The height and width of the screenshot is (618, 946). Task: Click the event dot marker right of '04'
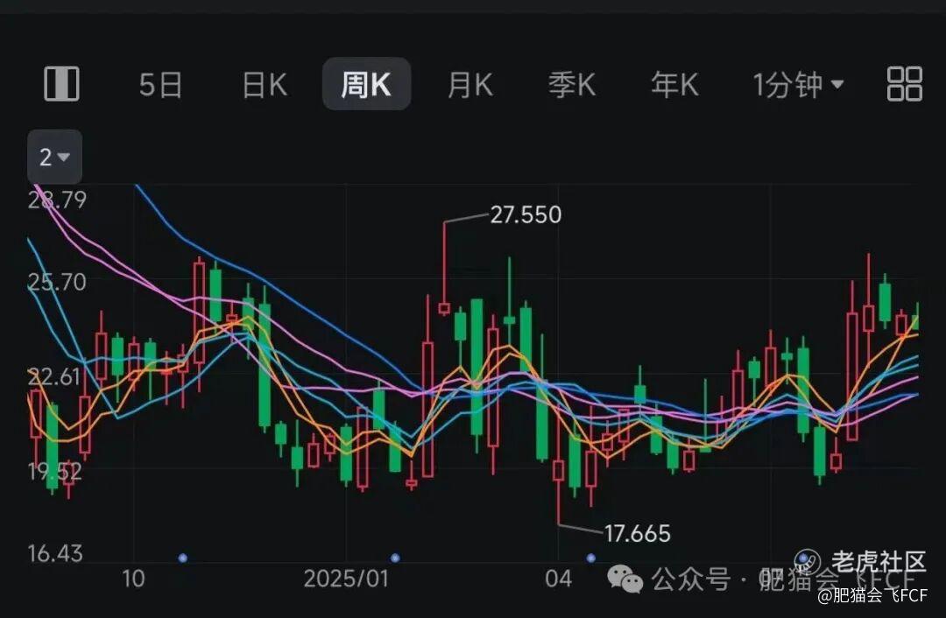(591, 558)
